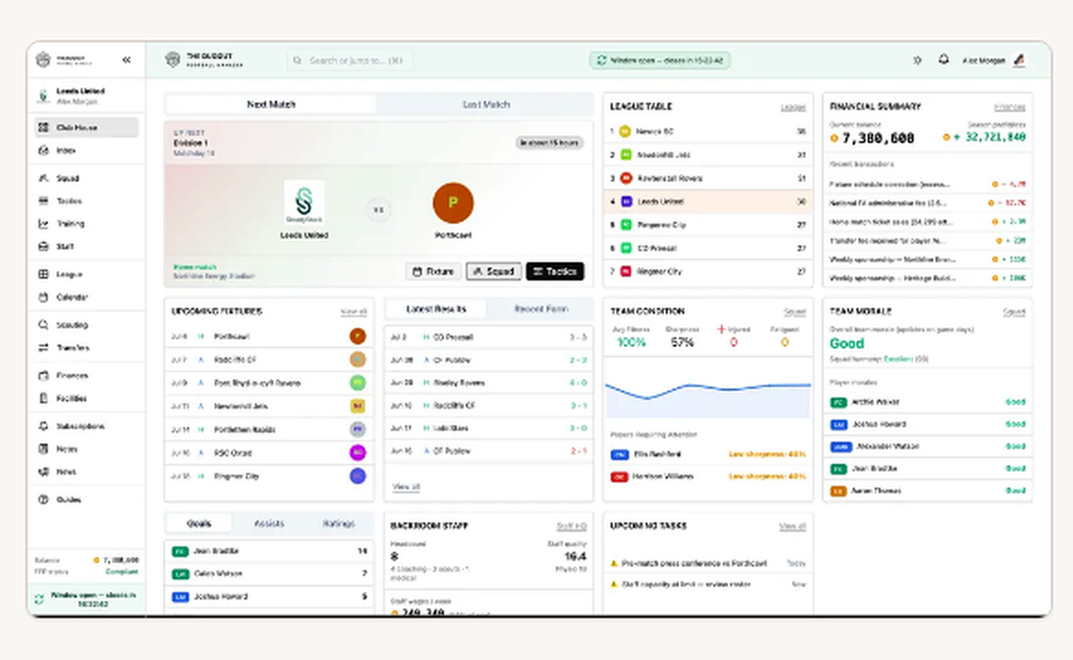The height and width of the screenshot is (660, 1073).
Task: Select Newick FC row in league table
Action: click(x=708, y=131)
